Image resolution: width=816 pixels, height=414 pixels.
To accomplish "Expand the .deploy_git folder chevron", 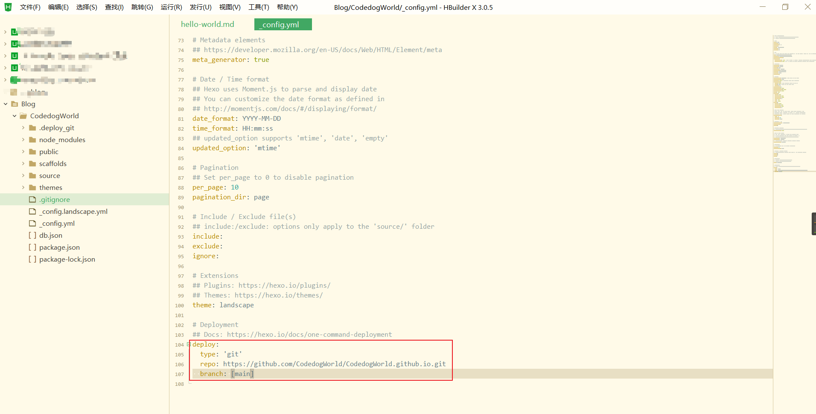I will tap(23, 128).
